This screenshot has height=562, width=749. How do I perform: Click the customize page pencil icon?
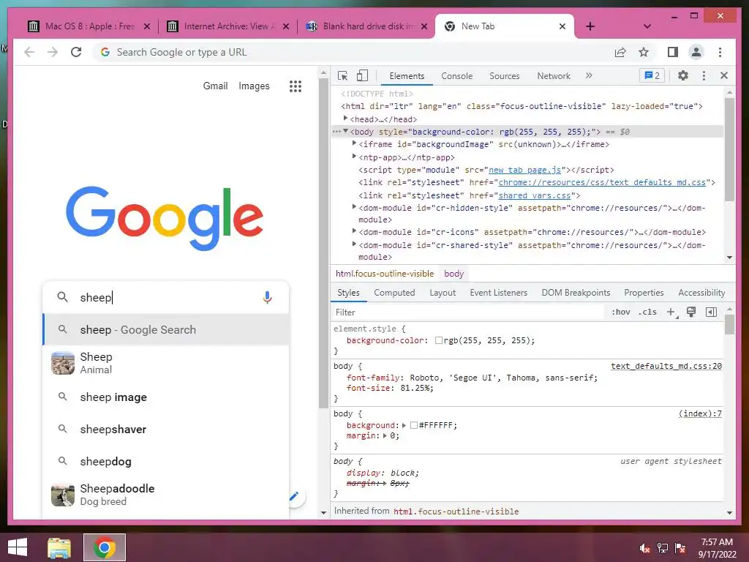point(294,497)
